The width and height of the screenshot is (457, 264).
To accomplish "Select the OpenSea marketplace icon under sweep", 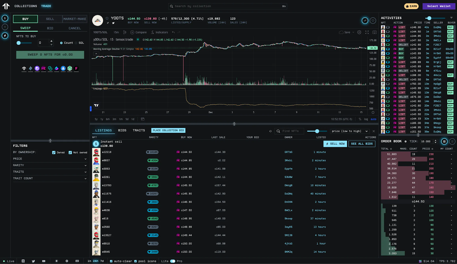I will [x=63, y=68].
